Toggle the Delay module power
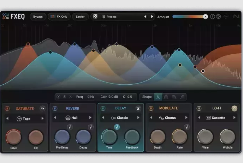Viewport: 243px width, 163px height. [x=103, y=108]
